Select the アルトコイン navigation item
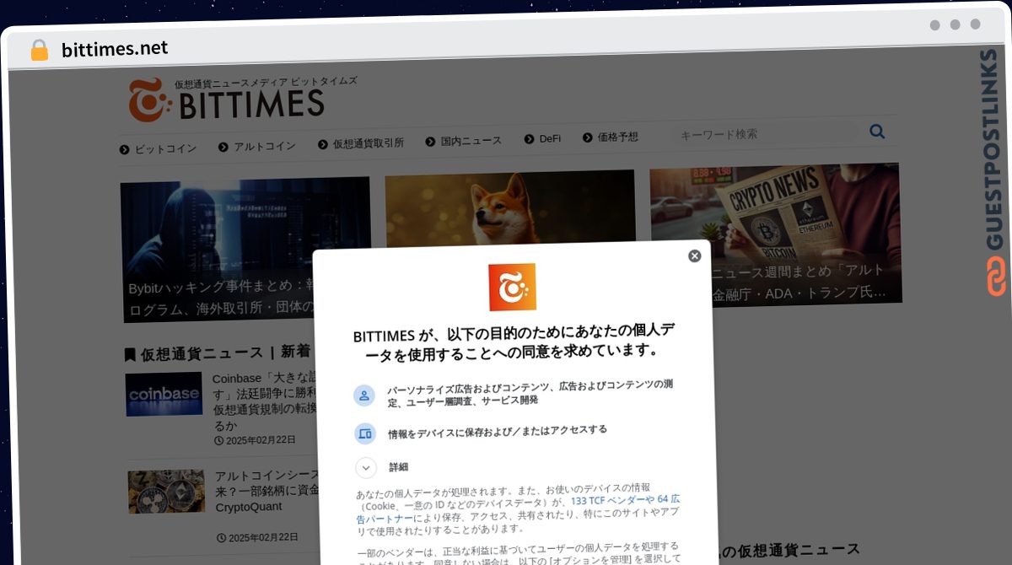1012x565 pixels. (x=257, y=146)
